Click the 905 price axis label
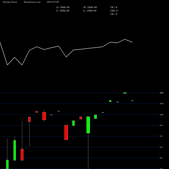Image resolution: width=169 pixels, height=169 pixels. [161, 158]
